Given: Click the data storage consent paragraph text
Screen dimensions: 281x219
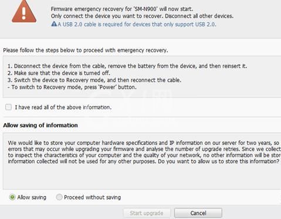Looking at the screenshot, I should pos(144,152).
